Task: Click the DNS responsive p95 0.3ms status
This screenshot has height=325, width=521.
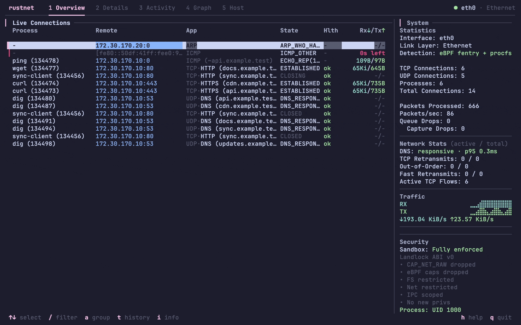Action: pos(448,151)
